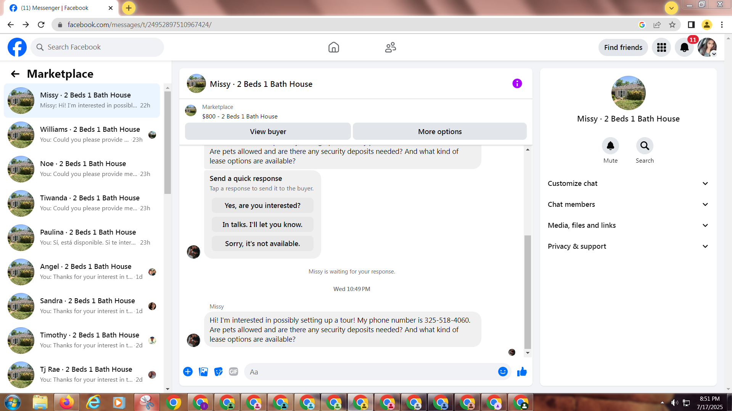Click the Search Facebook field

point(97,47)
